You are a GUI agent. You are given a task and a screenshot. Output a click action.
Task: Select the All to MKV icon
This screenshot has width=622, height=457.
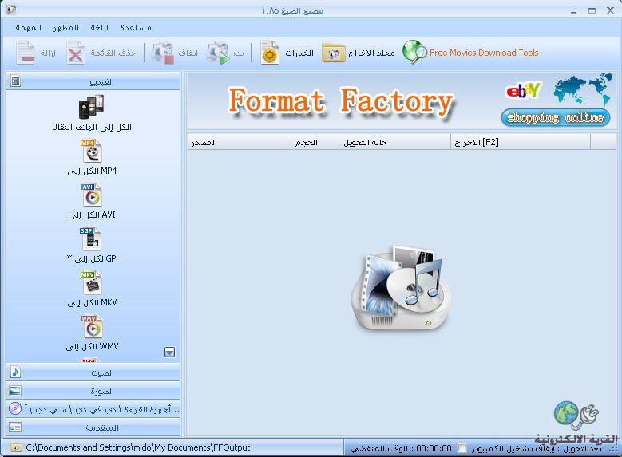92,282
